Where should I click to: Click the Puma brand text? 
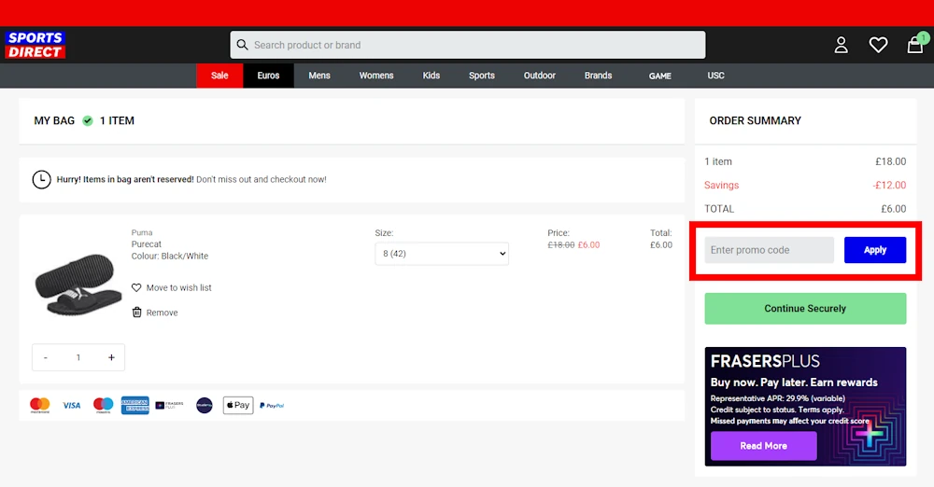pos(142,233)
